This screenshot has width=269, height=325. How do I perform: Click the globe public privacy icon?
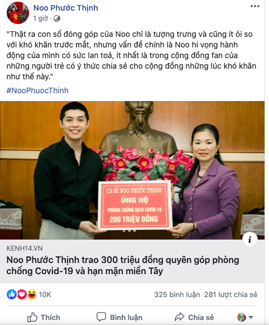pyautogui.click(x=57, y=18)
